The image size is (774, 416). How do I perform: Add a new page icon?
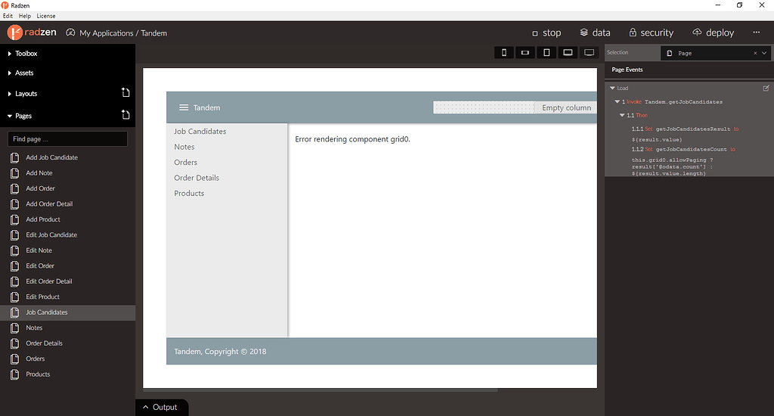(125, 115)
